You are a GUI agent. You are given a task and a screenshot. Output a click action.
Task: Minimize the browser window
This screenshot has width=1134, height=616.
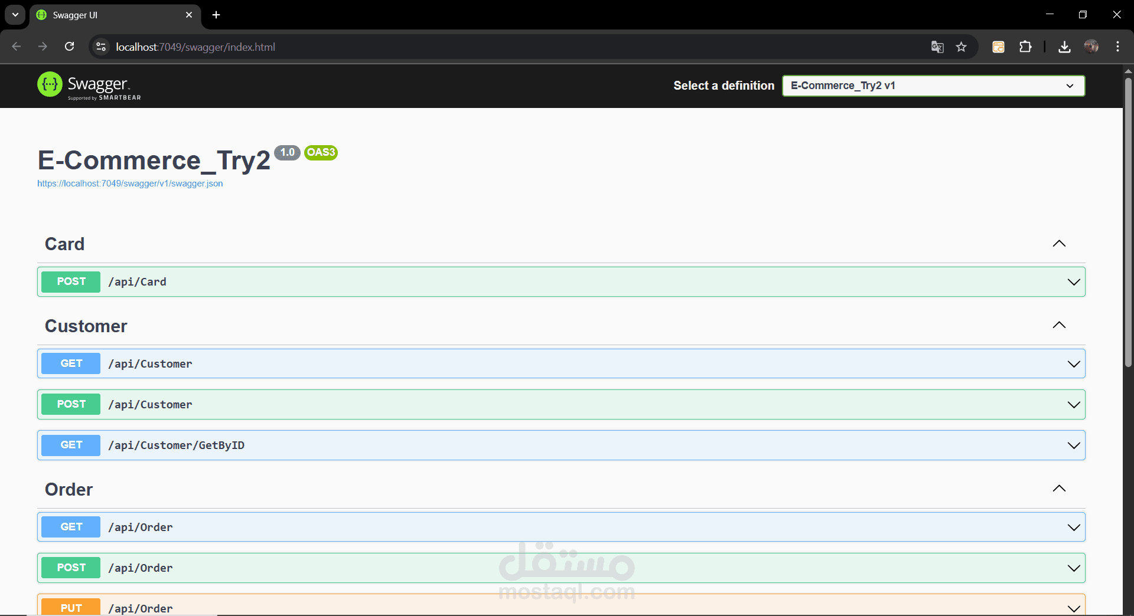(1050, 15)
